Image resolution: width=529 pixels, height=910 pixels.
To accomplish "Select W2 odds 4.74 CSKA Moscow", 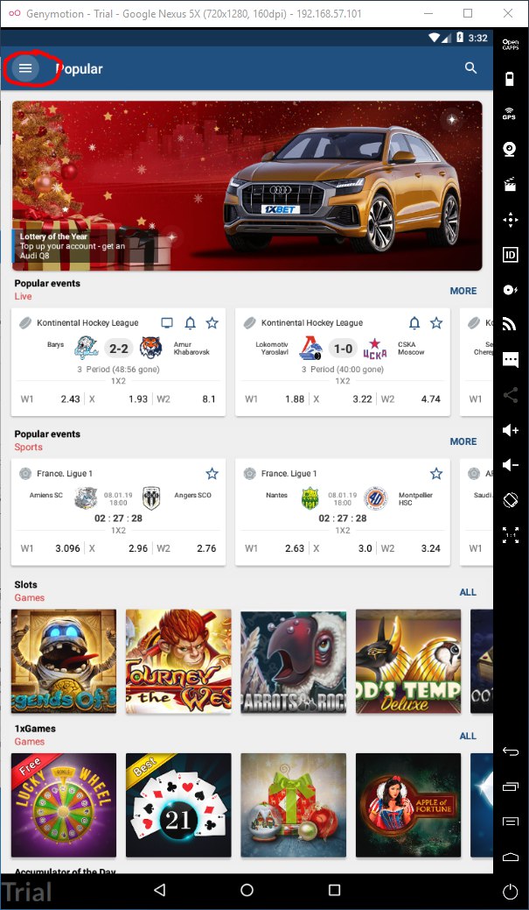I will pos(410,399).
